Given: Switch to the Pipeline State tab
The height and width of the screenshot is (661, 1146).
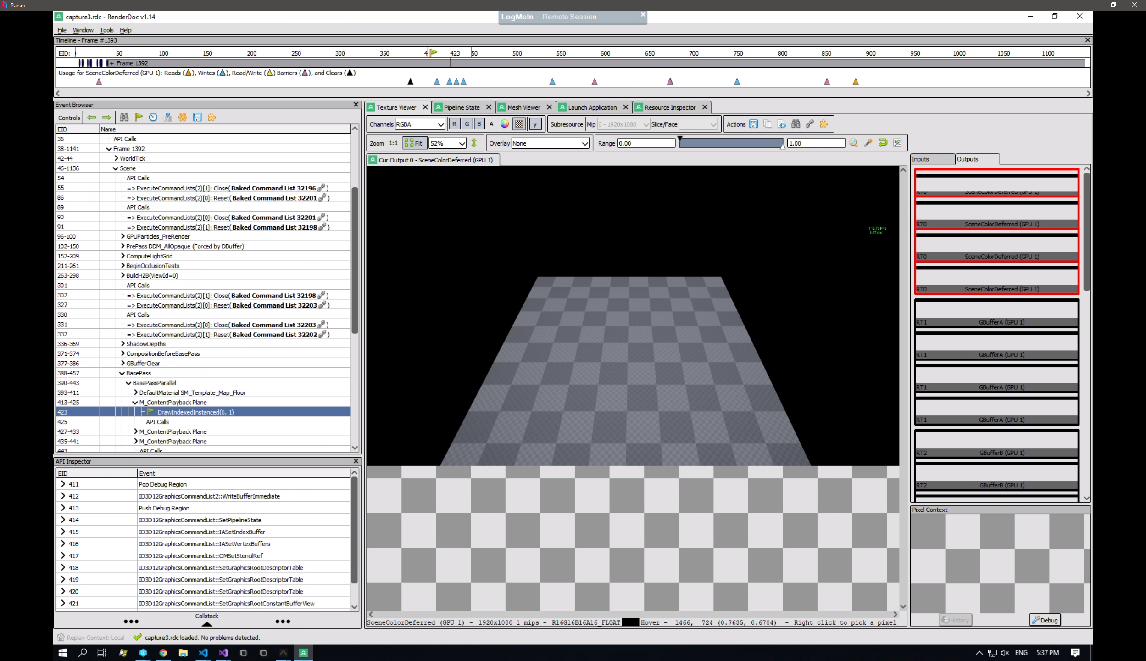Looking at the screenshot, I should click(461, 107).
